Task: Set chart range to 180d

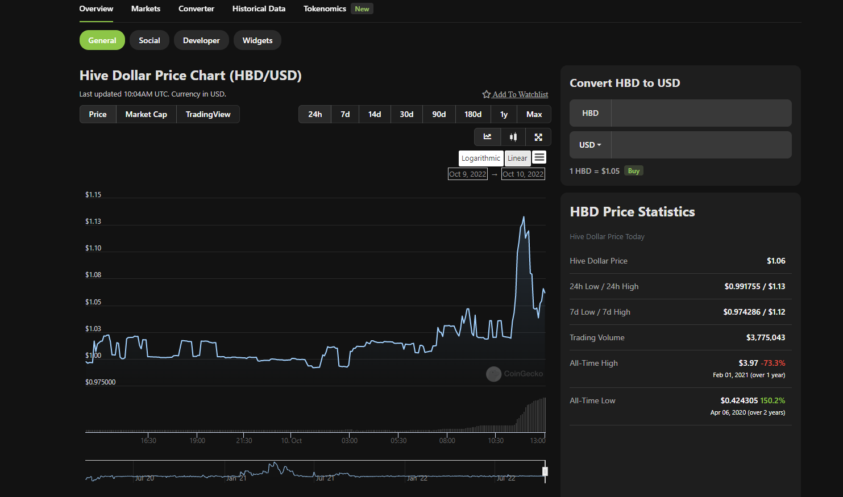Action: click(473, 114)
